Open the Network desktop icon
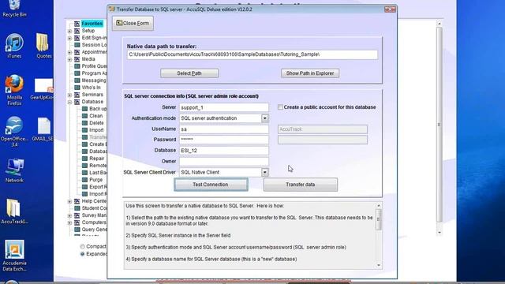 14,170
